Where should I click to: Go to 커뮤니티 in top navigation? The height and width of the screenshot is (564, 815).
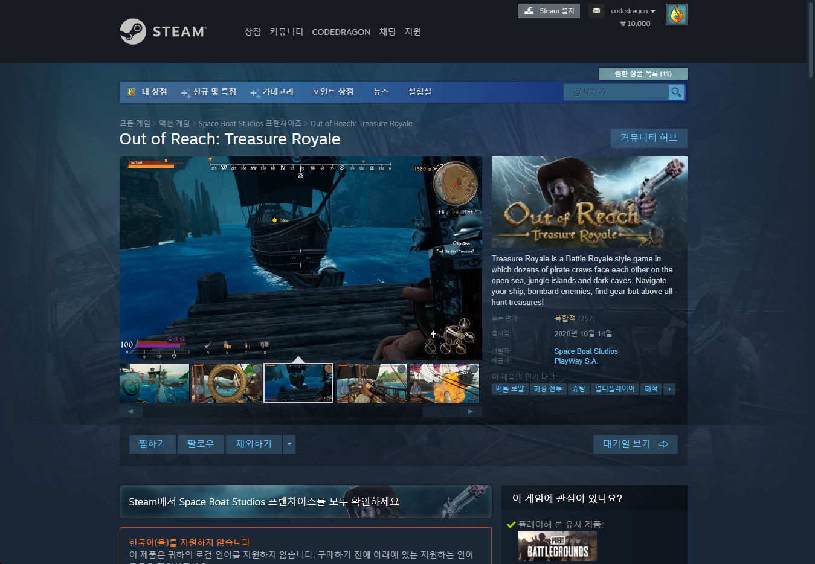pyautogui.click(x=286, y=31)
